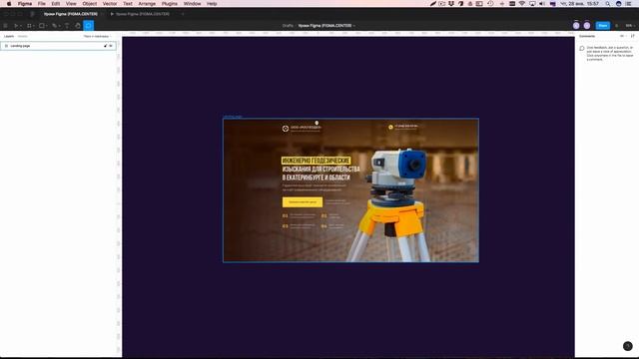Switch to the Layers tab
Image resolution: width=639 pixels, height=359 pixels.
9,36
